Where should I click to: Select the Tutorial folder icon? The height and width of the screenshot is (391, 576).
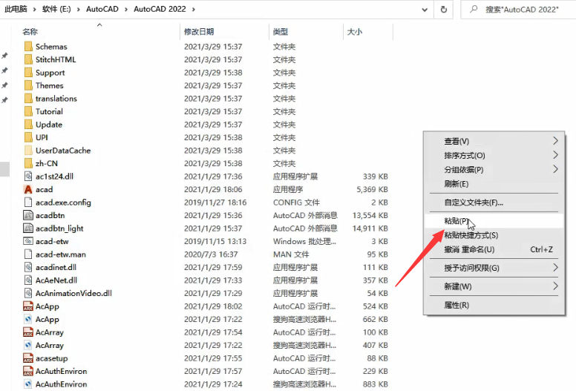point(28,111)
